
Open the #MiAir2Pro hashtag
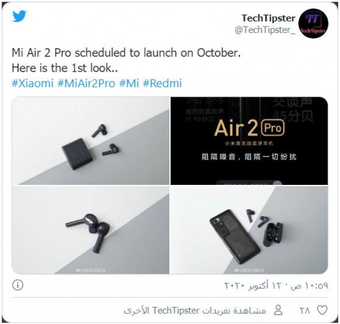point(86,83)
